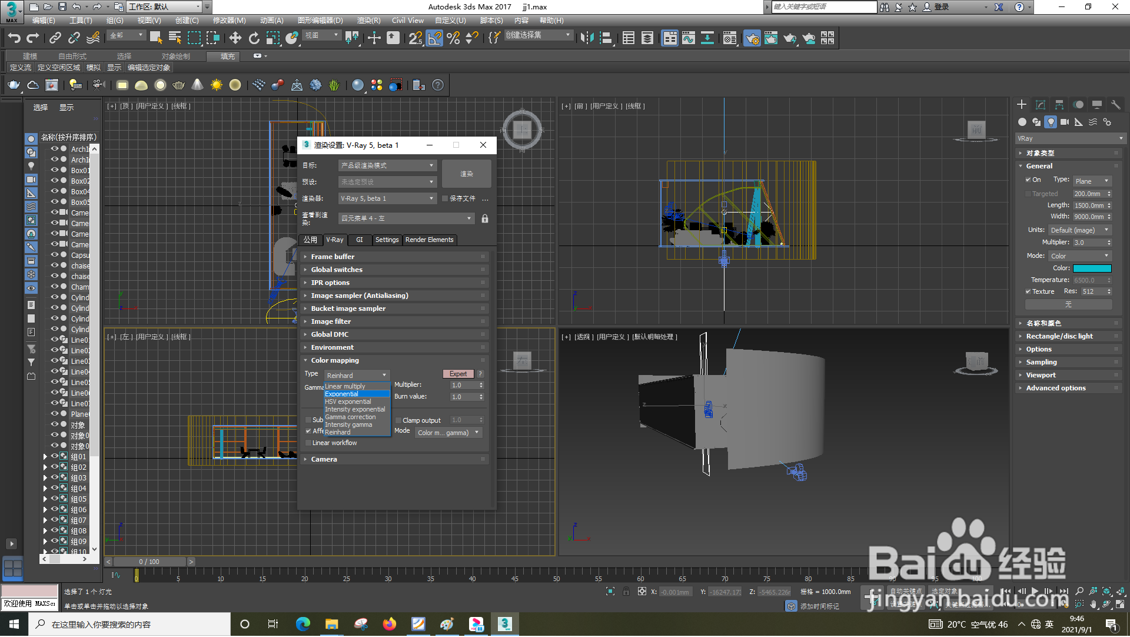Click the Select by Name icon in the toolbar
The width and height of the screenshot is (1130, 637).
[175, 38]
